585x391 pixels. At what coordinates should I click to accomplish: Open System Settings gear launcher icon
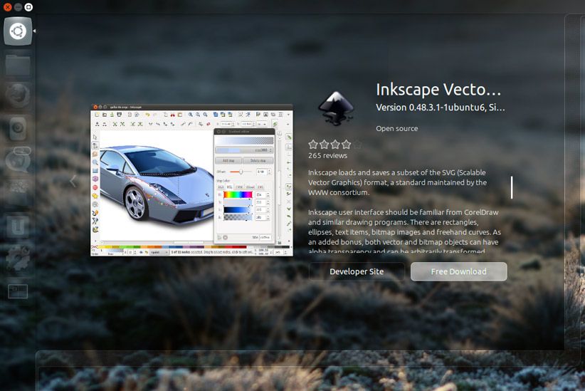(18, 258)
